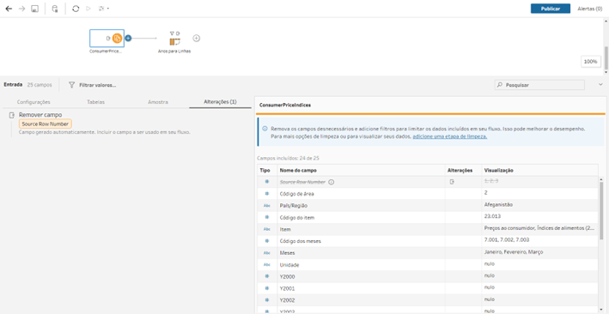Click the save flow icon
Screen dimensions: 609x314
click(x=34, y=9)
